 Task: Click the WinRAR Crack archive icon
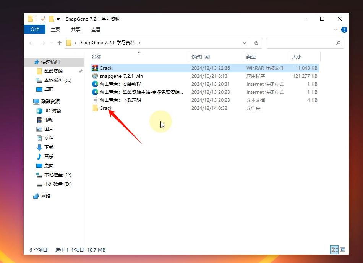(x=95, y=68)
